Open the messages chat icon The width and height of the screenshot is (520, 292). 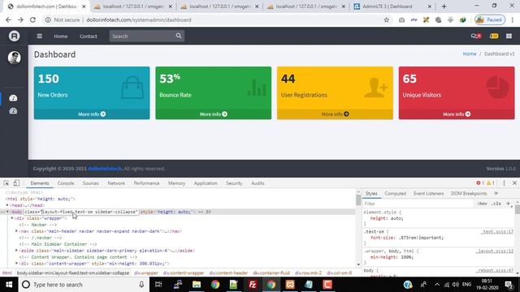[476, 36]
